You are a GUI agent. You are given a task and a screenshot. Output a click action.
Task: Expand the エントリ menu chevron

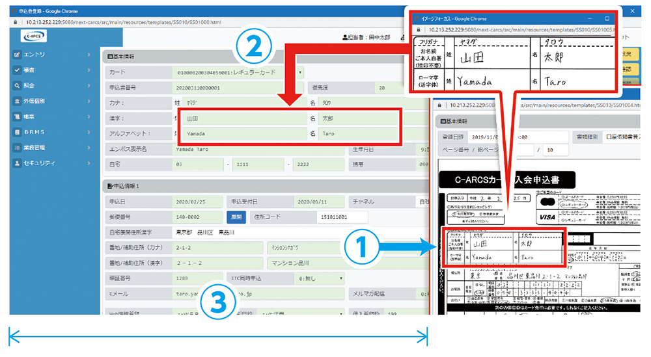89,54
